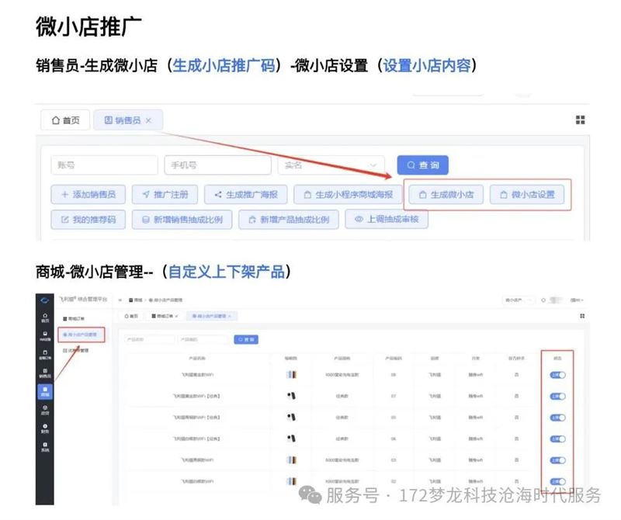621x520 pixels.
Task: Click the 生成微小店 button
Action: (446, 195)
